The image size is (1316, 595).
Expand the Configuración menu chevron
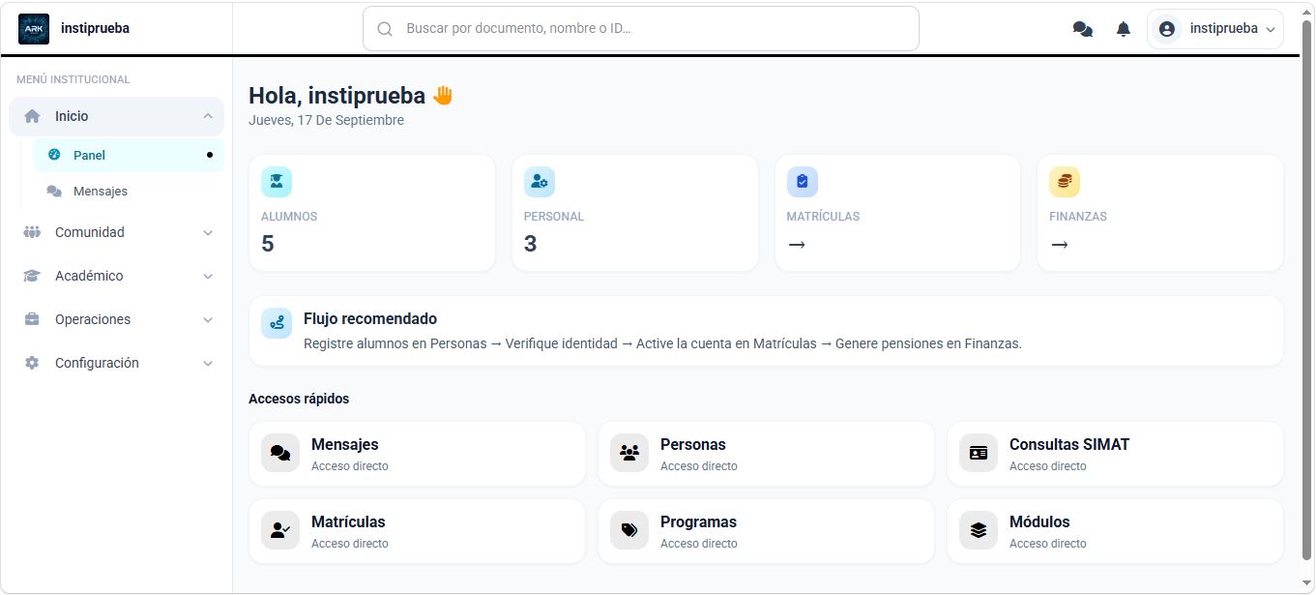coord(208,363)
